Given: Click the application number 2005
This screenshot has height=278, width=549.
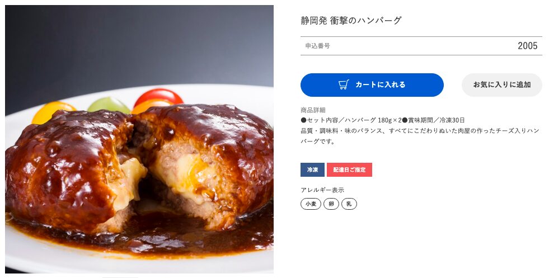Looking at the screenshot, I should point(527,46).
